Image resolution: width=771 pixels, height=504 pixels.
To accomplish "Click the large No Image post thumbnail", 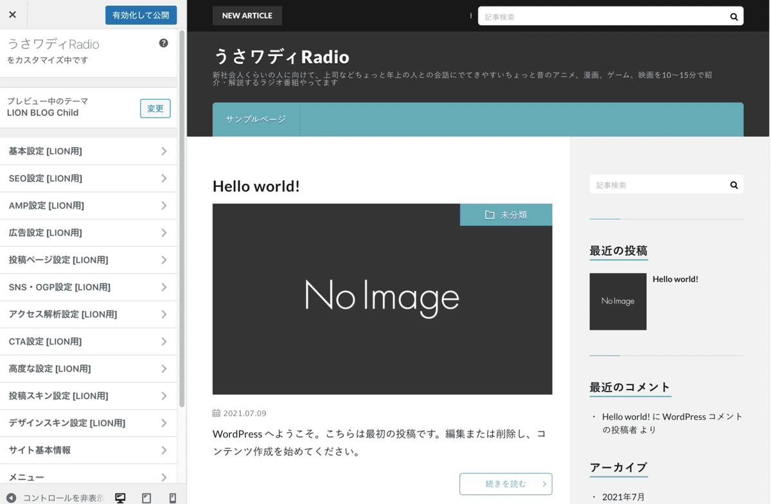I will [x=382, y=299].
